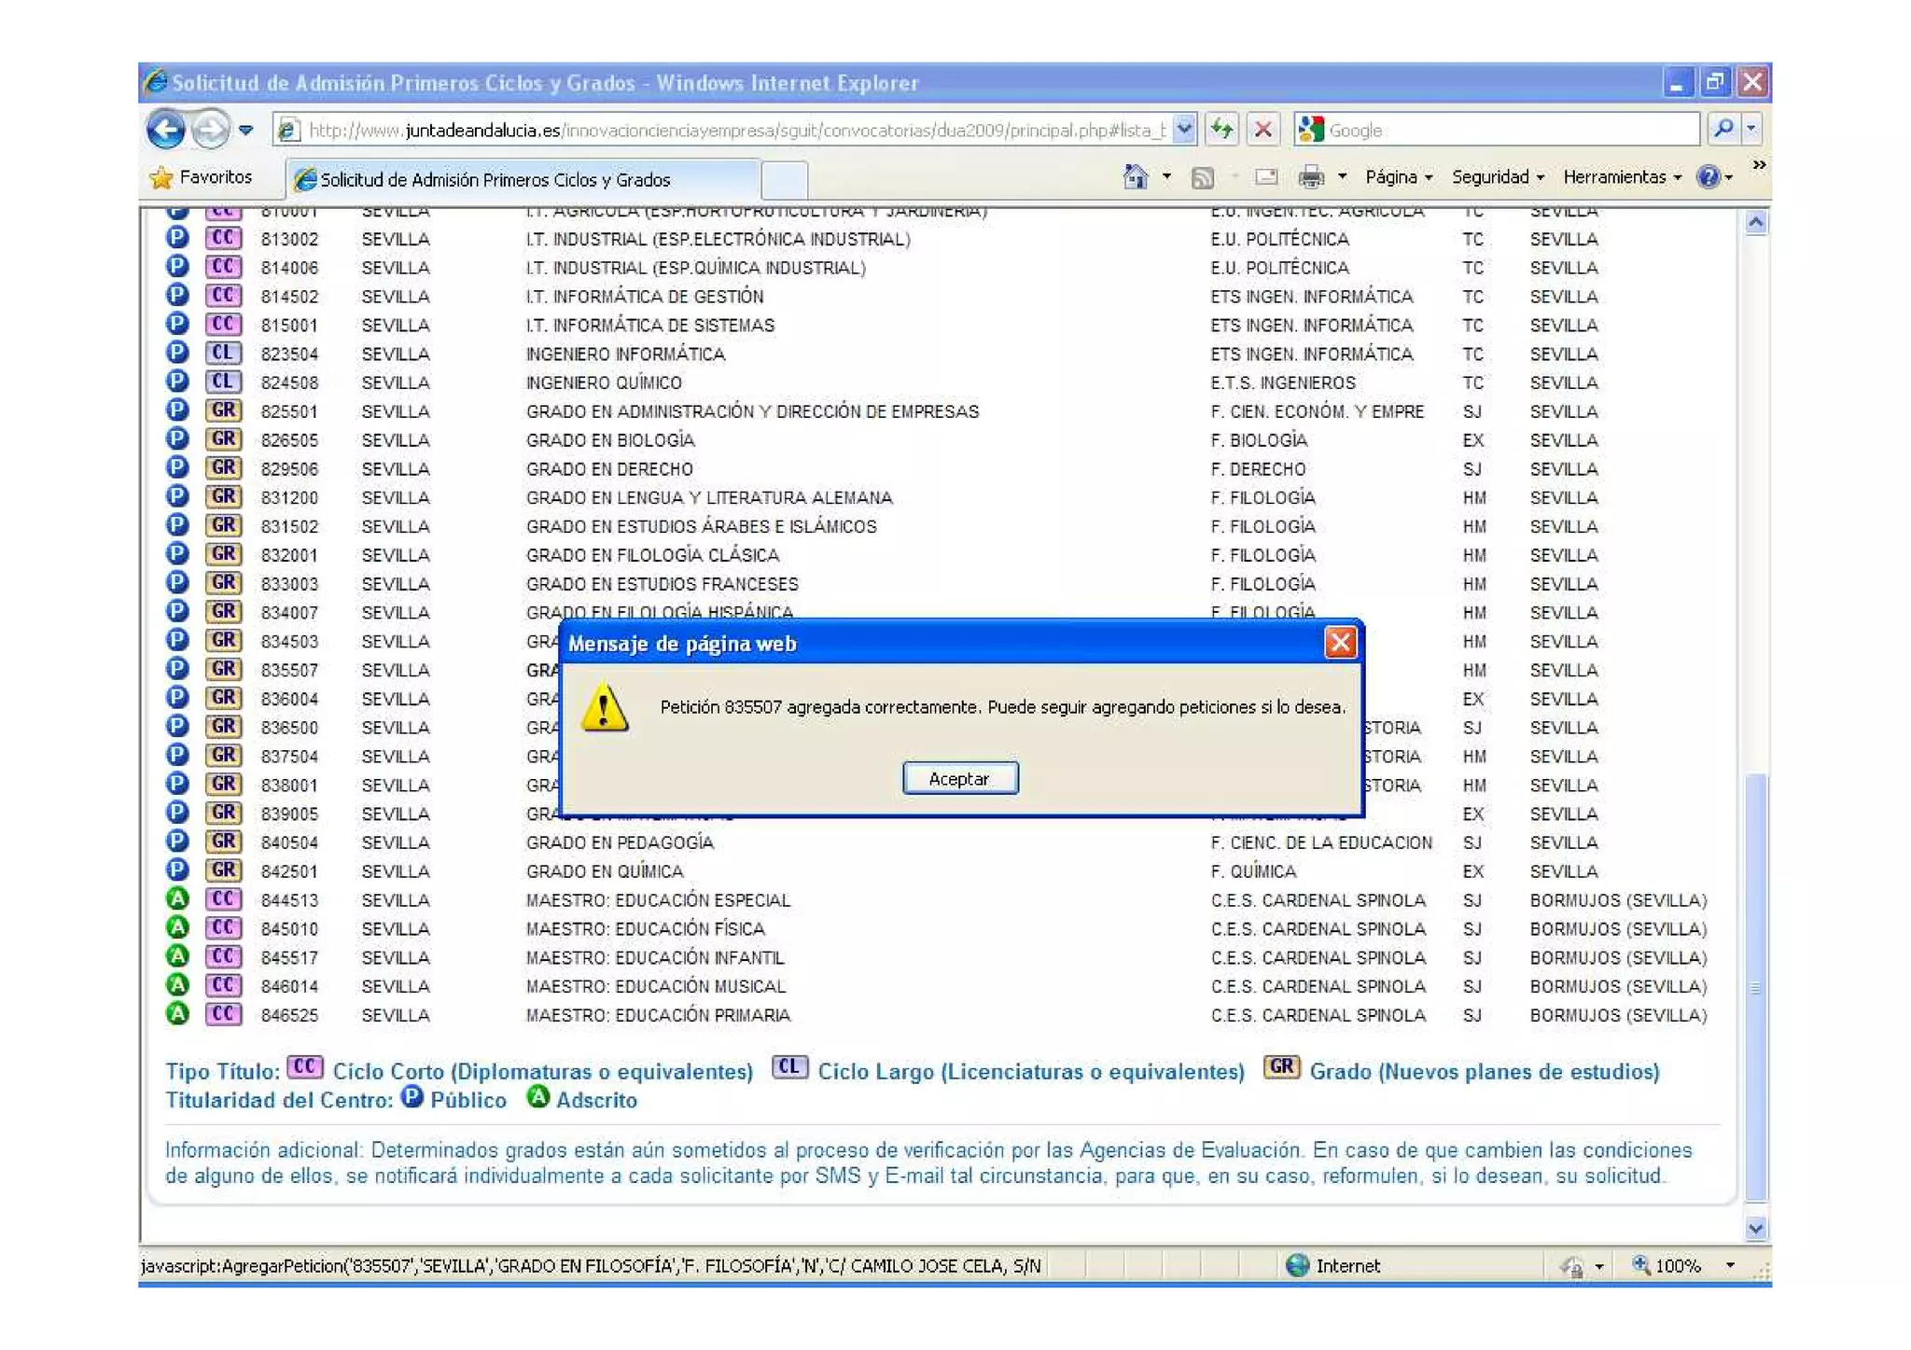Click the RSS feeds icon

pos(1202,177)
